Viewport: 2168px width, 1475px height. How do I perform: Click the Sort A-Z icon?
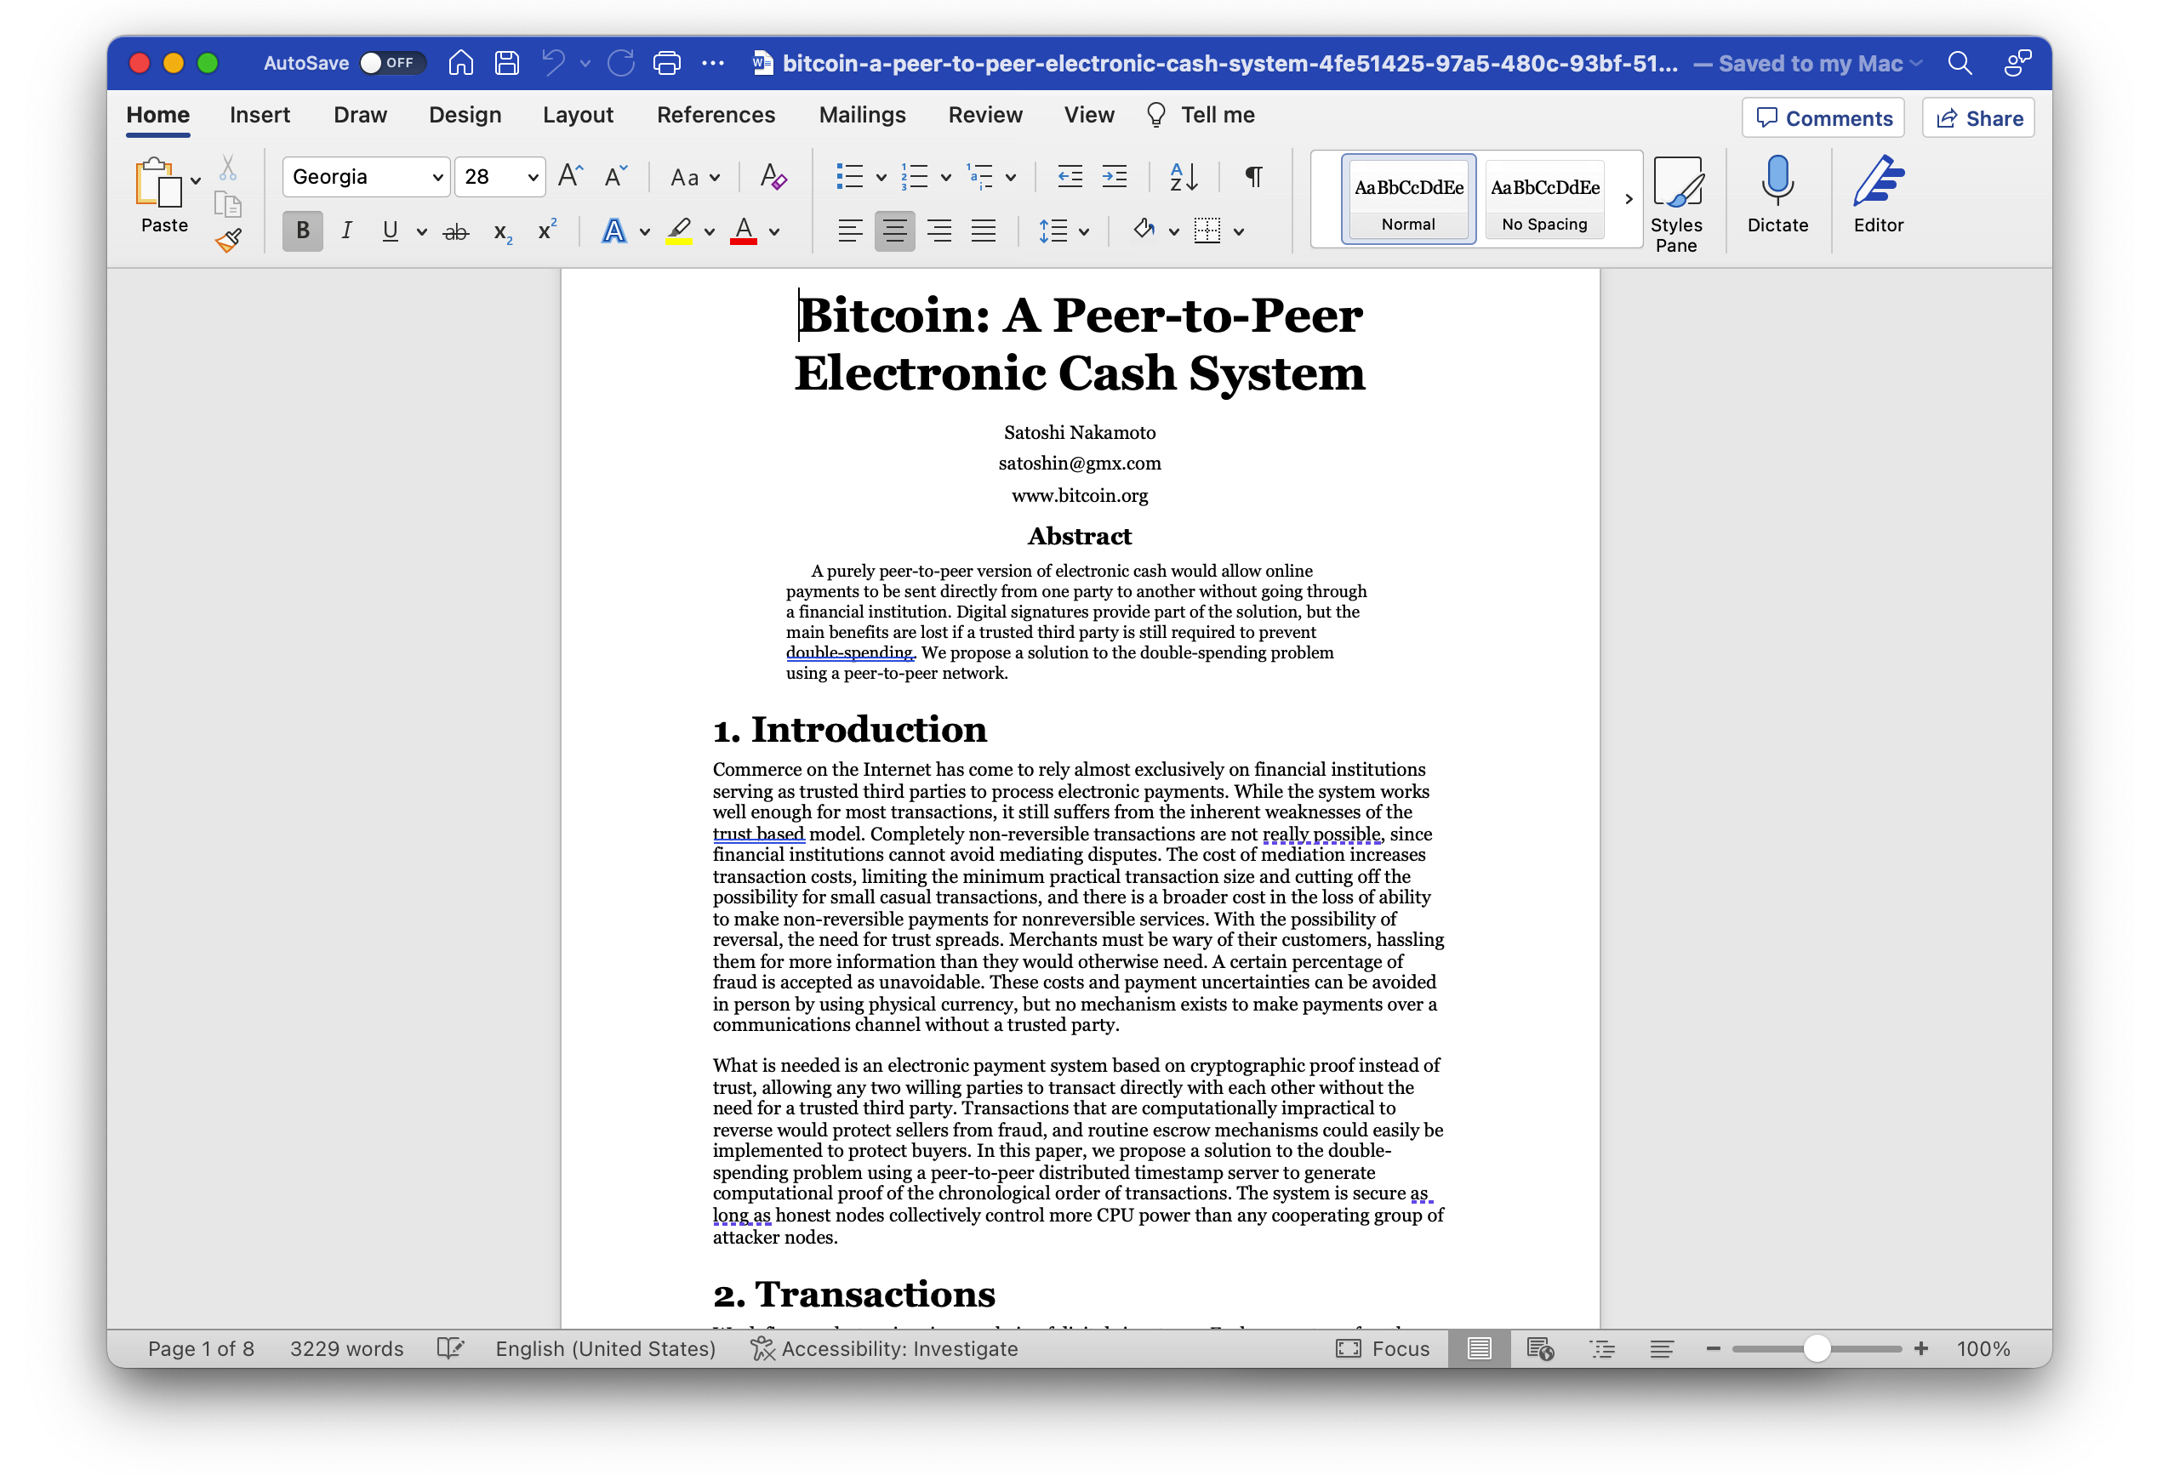(1183, 176)
